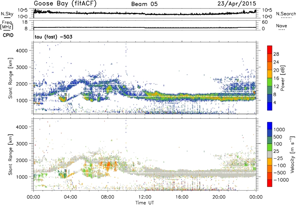Click the '4' tick on Power colorbar
Screen dimensions: 296x205
(275, 103)
